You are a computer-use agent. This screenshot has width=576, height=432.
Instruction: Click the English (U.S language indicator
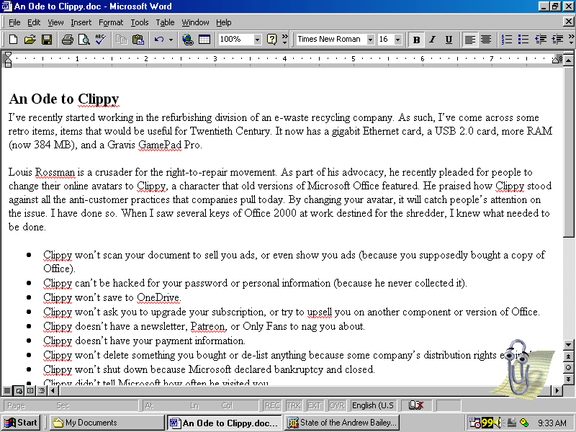373,405
